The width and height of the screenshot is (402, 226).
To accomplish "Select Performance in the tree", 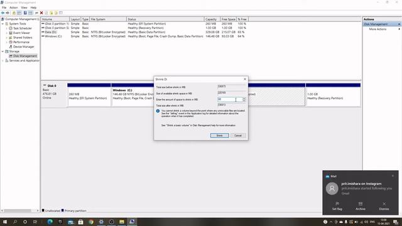I will (21, 42).
